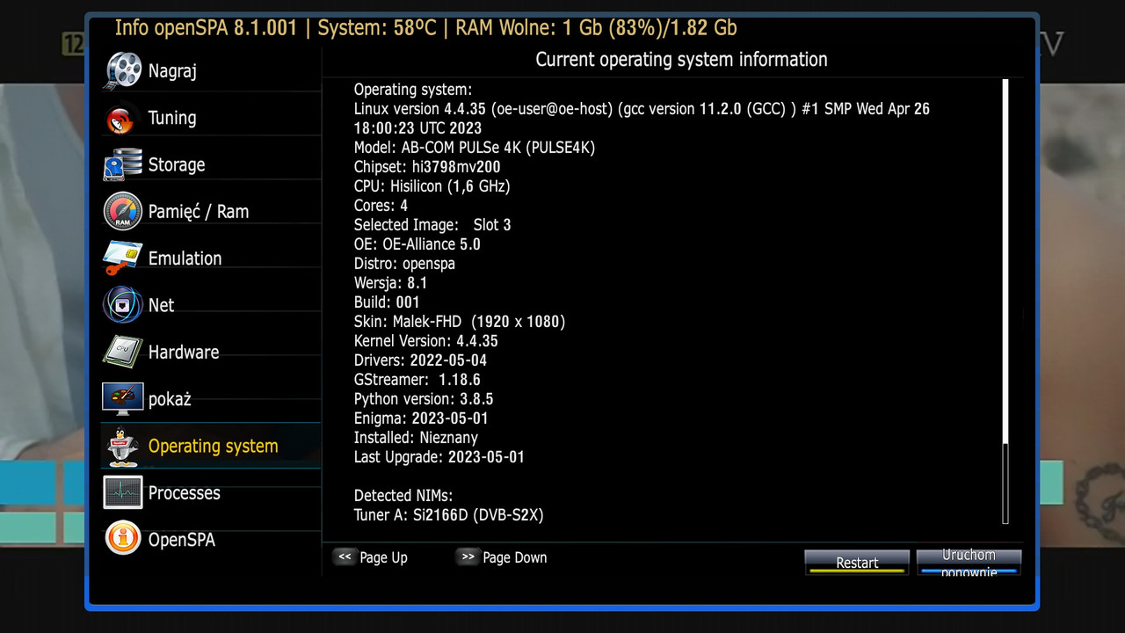Click the Last Upgrade: 2023-05-01 line
1125x633 pixels.
[439, 457]
